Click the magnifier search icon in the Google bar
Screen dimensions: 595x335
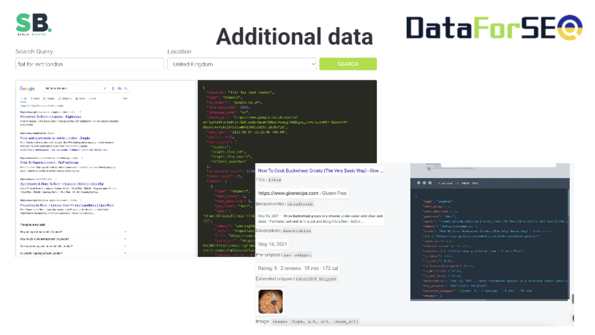click(x=126, y=89)
